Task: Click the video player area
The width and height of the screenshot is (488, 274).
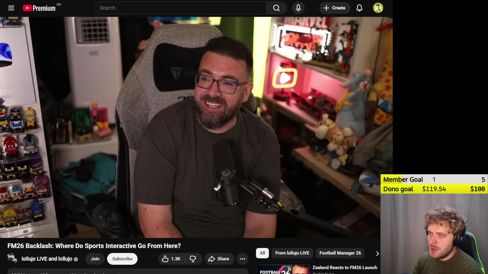Action: [196, 127]
